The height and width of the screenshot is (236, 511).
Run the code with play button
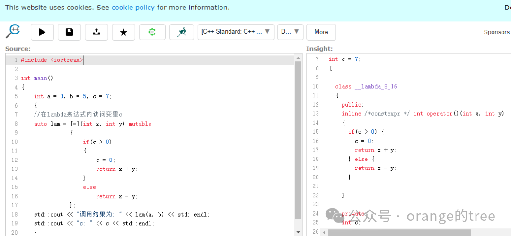pos(43,32)
